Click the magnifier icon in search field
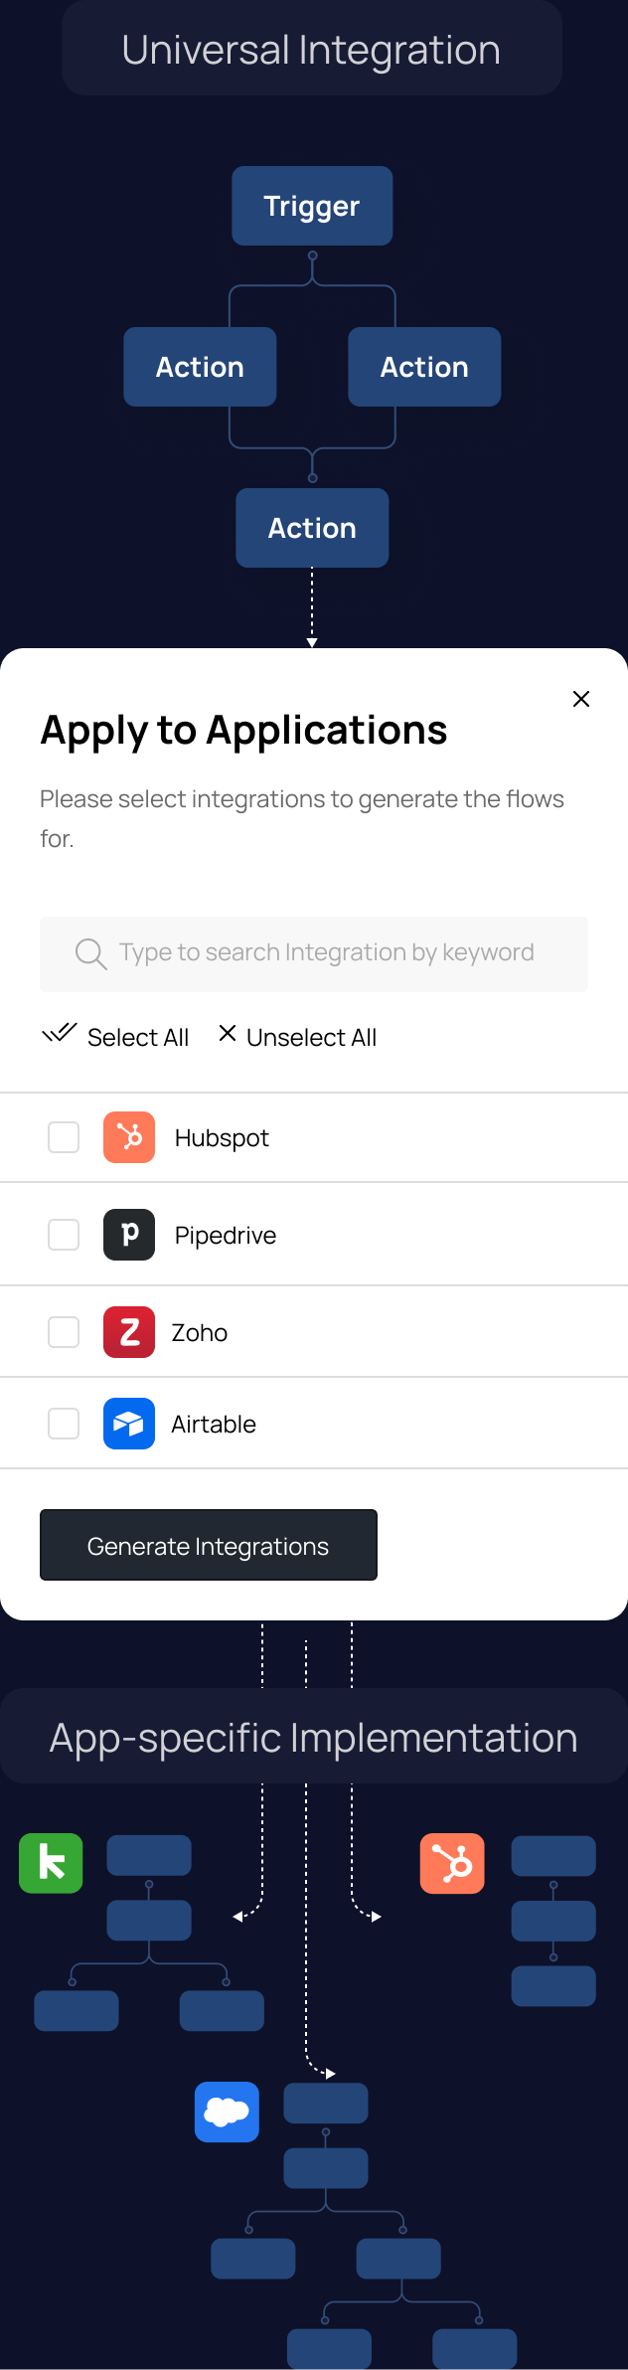The height and width of the screenshot is (2370, 628). click(90, 953)
